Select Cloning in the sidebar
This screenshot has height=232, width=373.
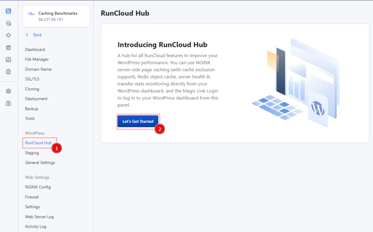32,89
